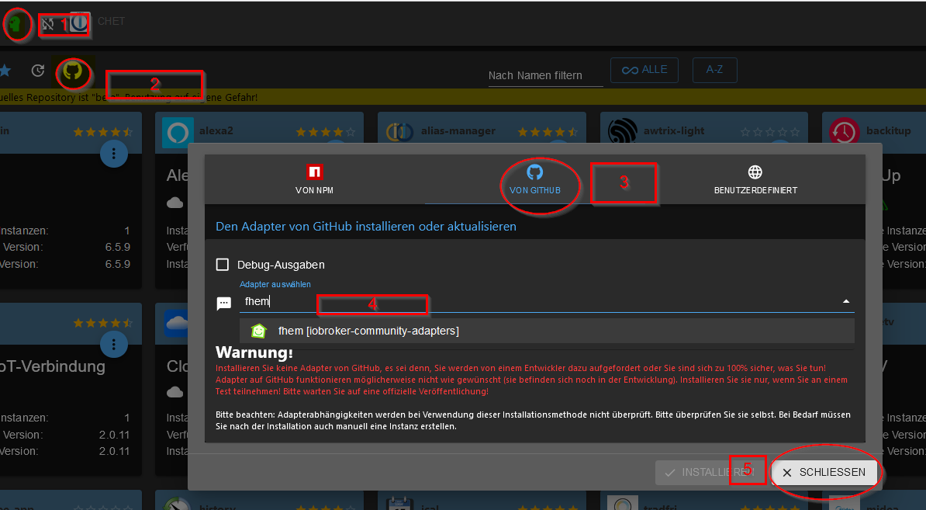Open alias-manager star rating
The height and width of the screenshot is (510, 926).
coord(548,132)
